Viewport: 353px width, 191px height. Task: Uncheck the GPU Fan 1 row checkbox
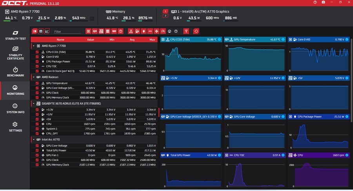(x=37, y=155)
